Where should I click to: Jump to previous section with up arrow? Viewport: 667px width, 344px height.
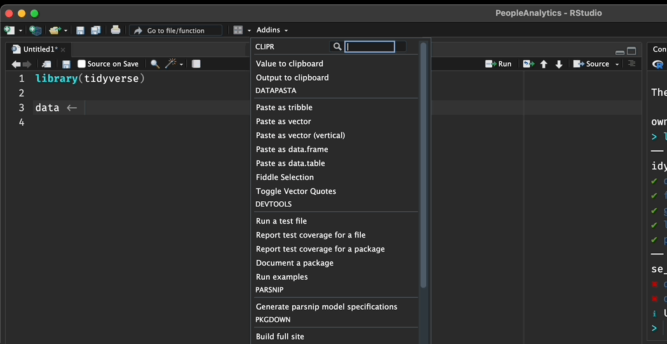point(544,64)
